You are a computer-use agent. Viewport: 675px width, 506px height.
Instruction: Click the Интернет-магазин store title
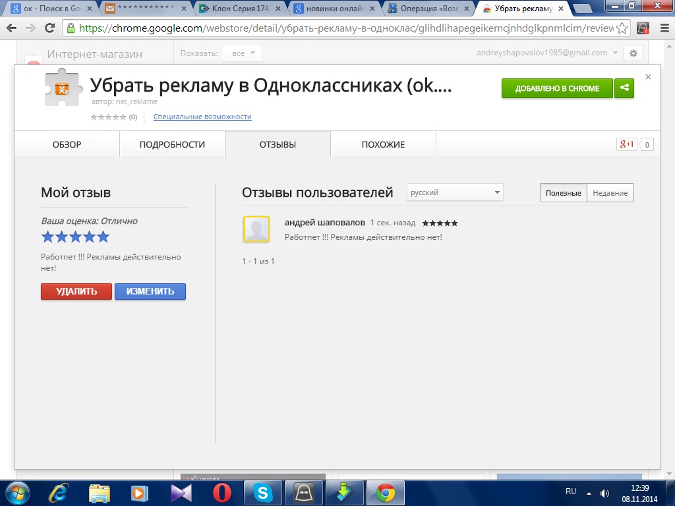point(95,54)
